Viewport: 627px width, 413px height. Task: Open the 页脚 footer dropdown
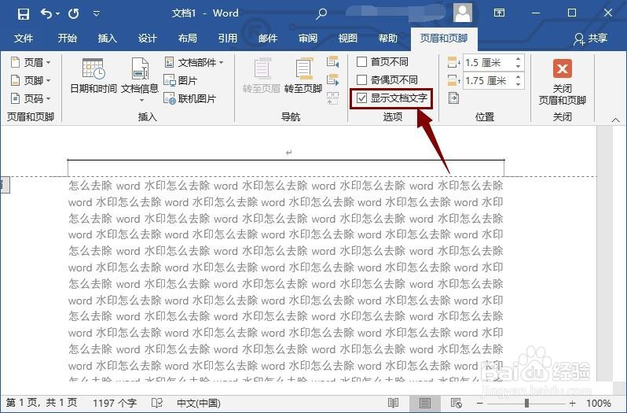coord(31,80)
